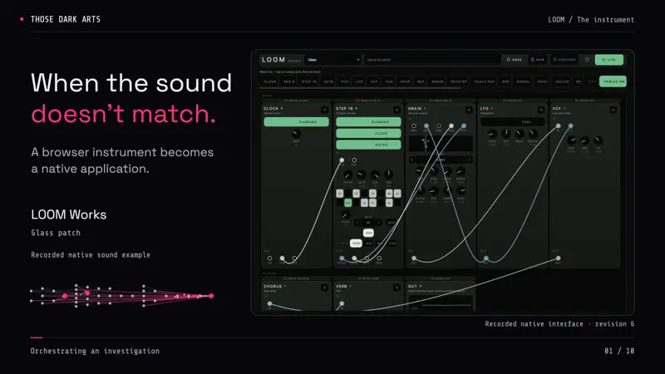Viewport: 665px width, 374px height.
Task: Close the VERB module
Action: 397,288
